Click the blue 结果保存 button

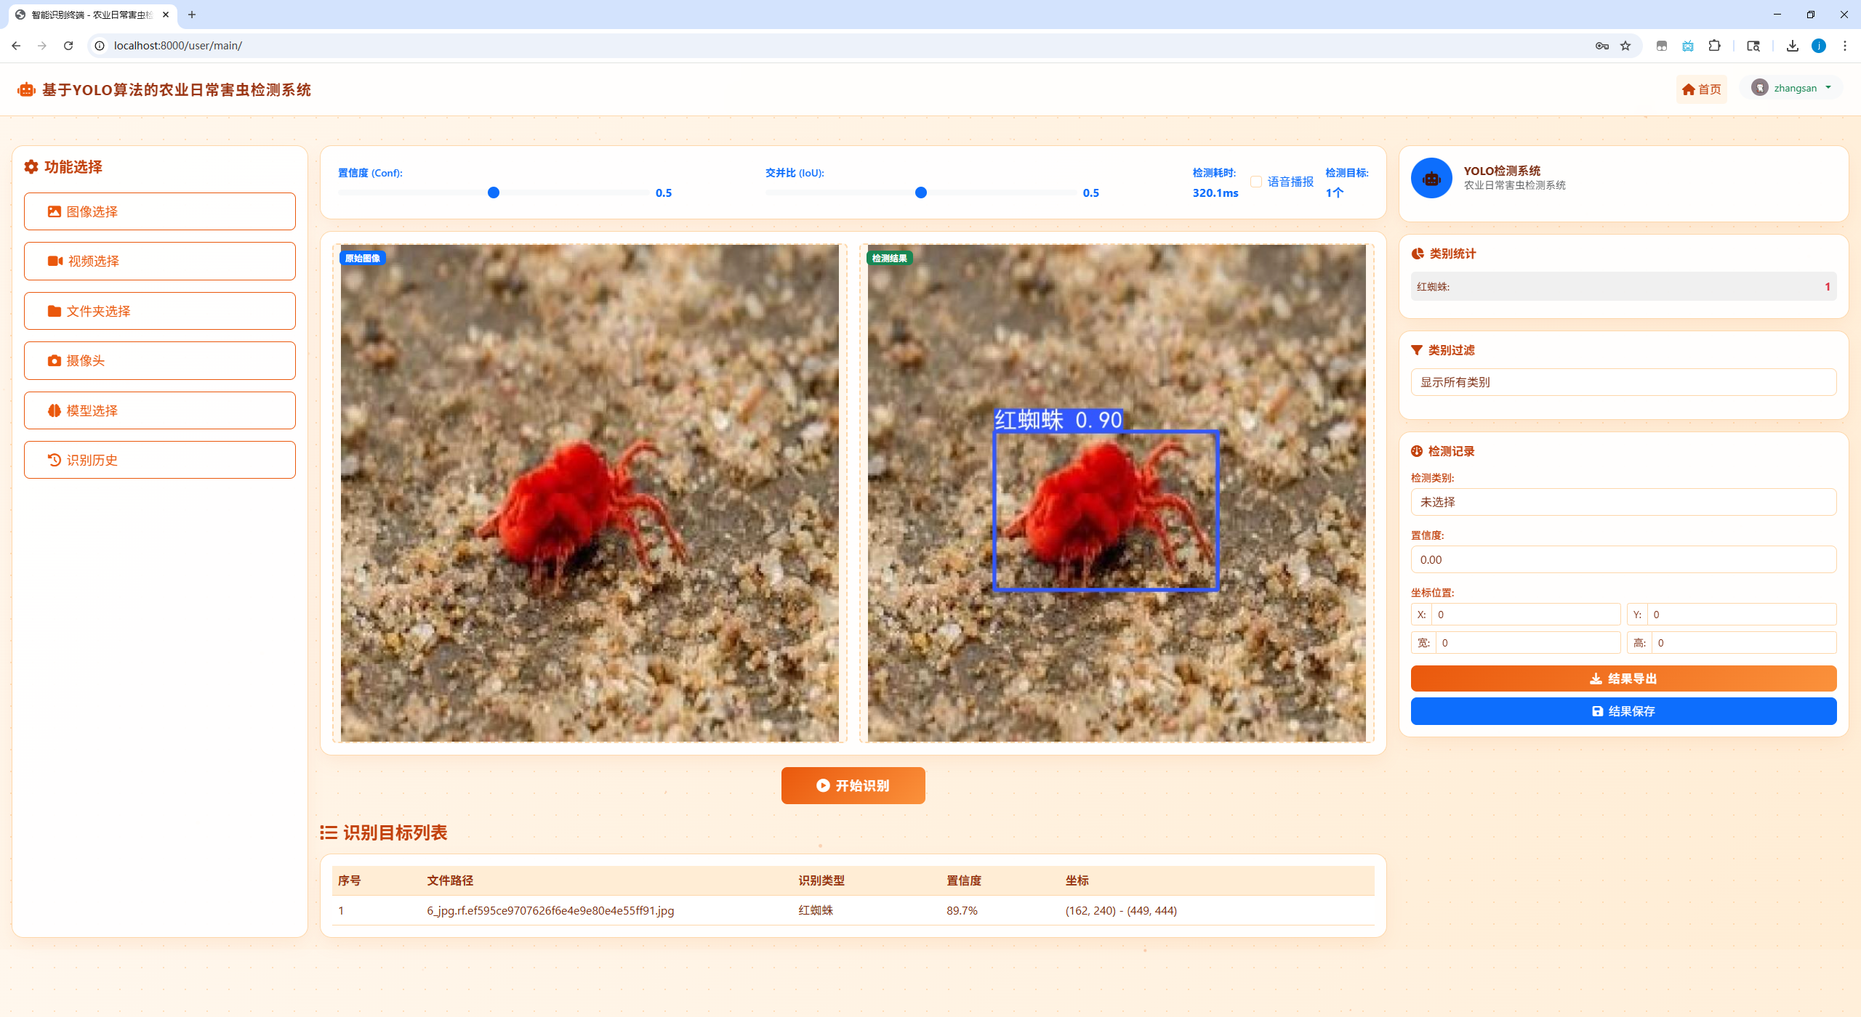[x=1623, y=711]
